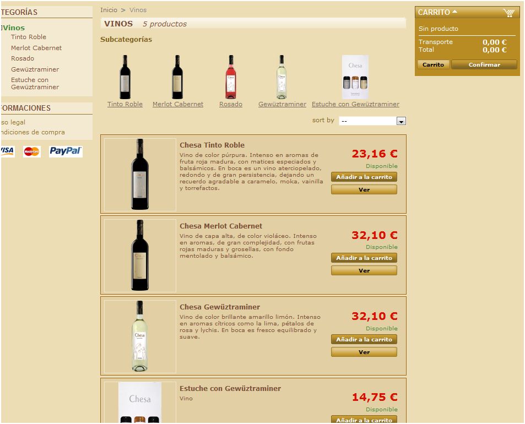The image size is (525, 424).
Task: Open Tinto Roble subcategory bottle thumbnail
Action: [x=125, y=77]
